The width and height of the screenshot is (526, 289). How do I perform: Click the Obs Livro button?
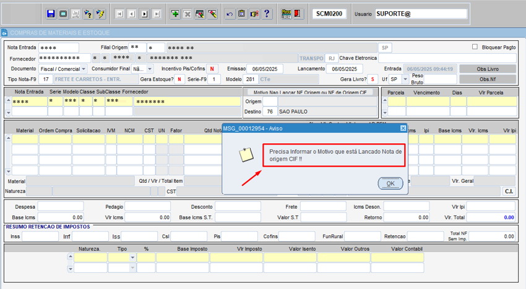click(488, 69)
